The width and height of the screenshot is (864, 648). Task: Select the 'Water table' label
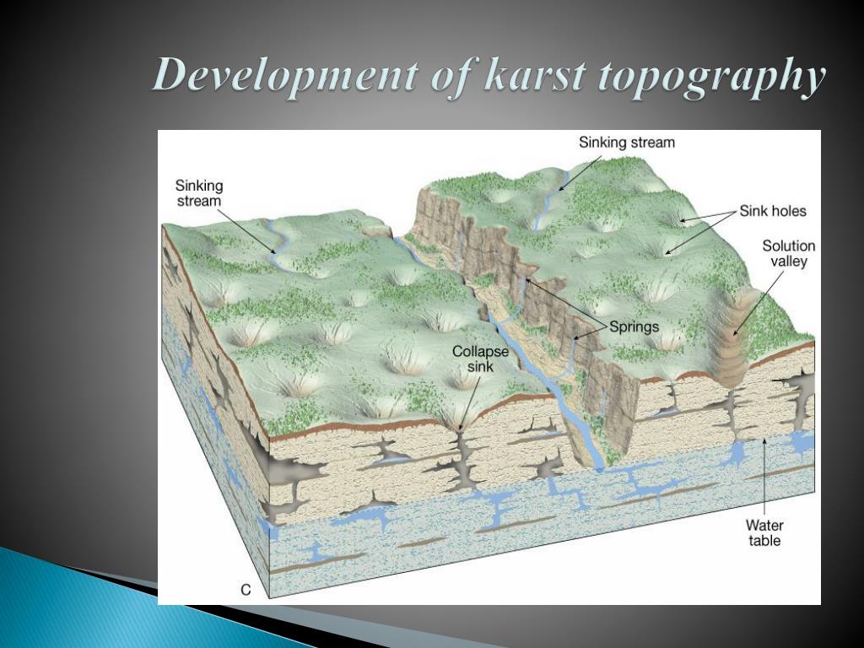coord(764,533)
